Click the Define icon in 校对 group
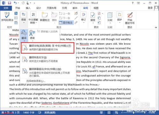The image size is (159, 115). [16, 13]
